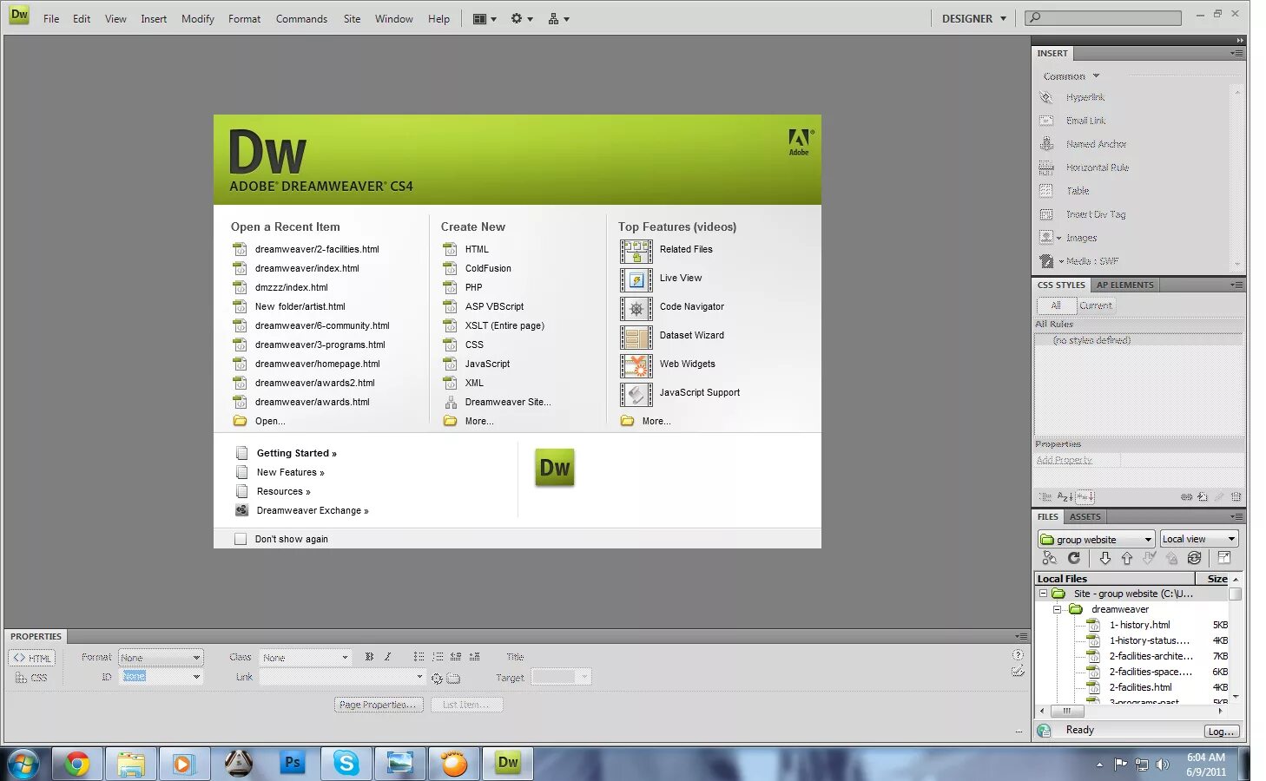Open the DESIGNER workspace dropdown
This screenshot has width=1266, height=781.
(974, 18)
